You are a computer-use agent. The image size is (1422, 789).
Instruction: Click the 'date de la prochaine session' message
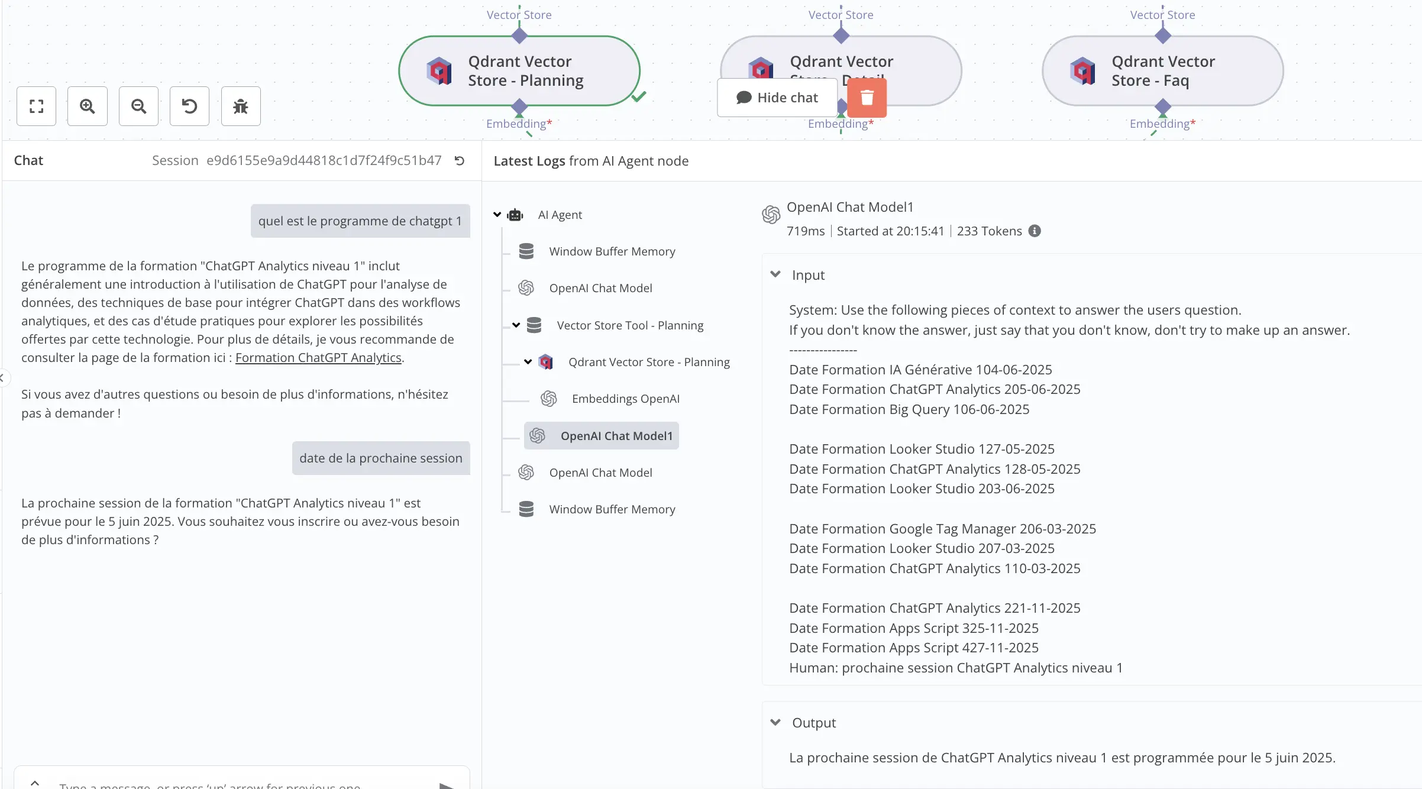(381, 458)
